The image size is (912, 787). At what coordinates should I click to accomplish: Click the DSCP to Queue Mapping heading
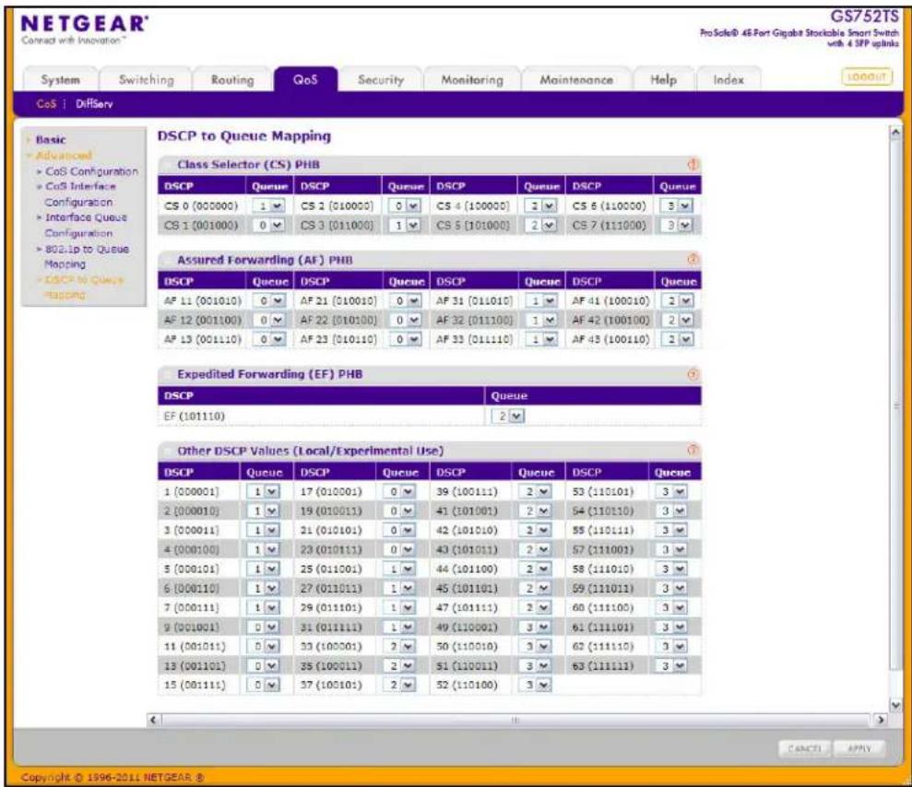click(x=243, y=136)
